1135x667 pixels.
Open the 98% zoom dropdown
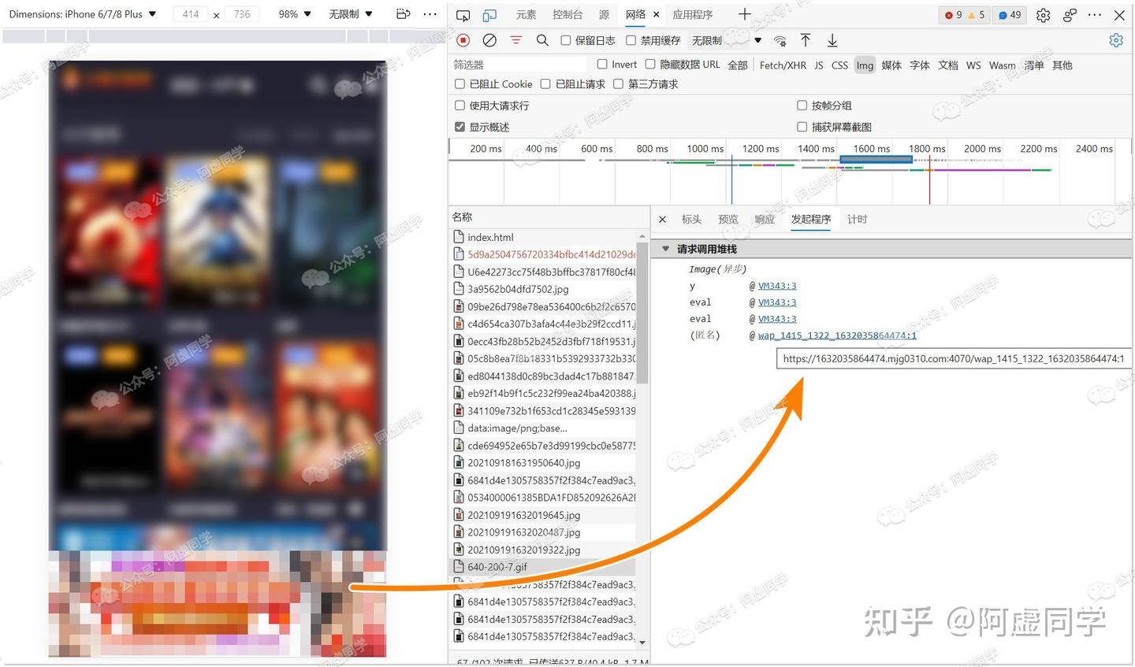point(295,14)
